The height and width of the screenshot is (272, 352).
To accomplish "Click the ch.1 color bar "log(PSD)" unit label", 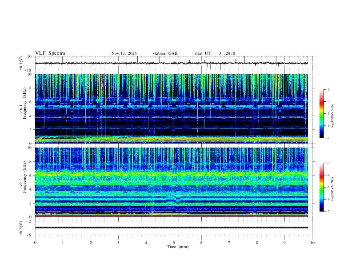I will point(332,116).
